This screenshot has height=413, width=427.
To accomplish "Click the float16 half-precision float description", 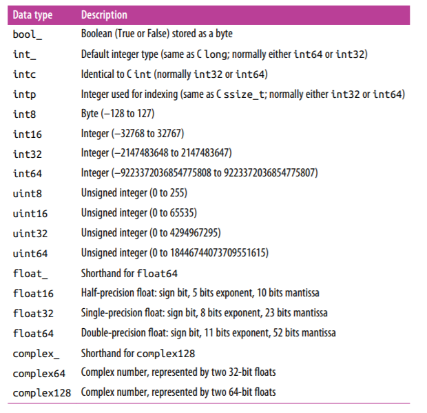I will click(x=200, y=292).
